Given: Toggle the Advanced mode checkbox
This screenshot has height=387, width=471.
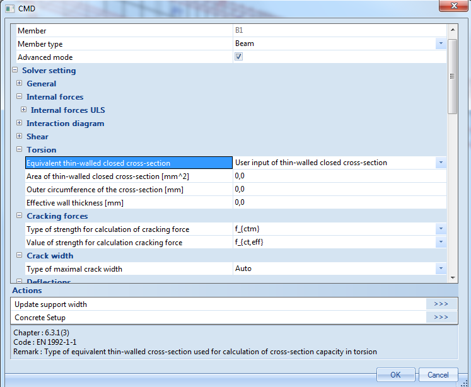Looking at the screenshot, I should point(238,57).
